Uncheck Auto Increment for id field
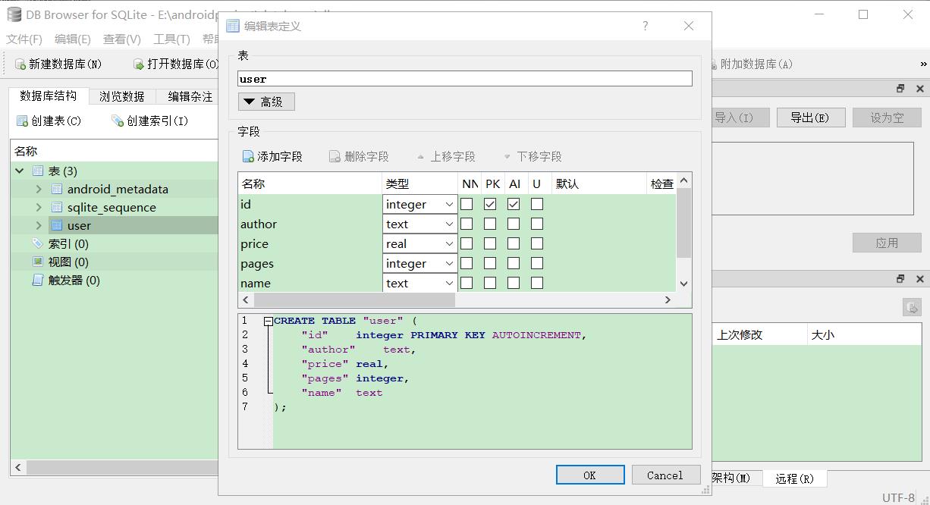Screen dimensions: 930x505 point(514,204)
